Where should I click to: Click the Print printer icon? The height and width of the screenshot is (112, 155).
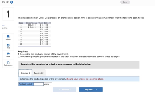tap(8, 54)
